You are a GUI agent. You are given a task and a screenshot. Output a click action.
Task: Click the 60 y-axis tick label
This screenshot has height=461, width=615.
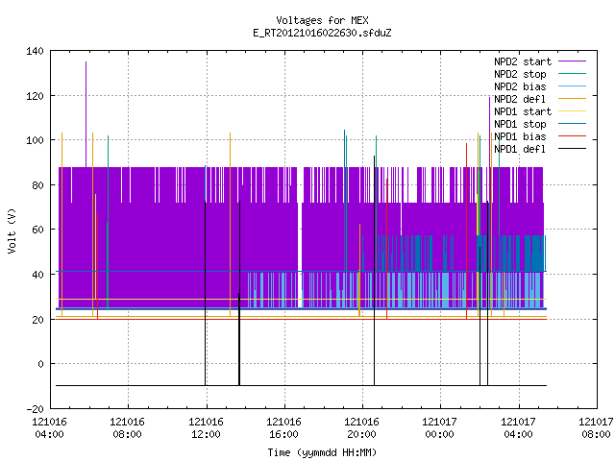(37, 230)
